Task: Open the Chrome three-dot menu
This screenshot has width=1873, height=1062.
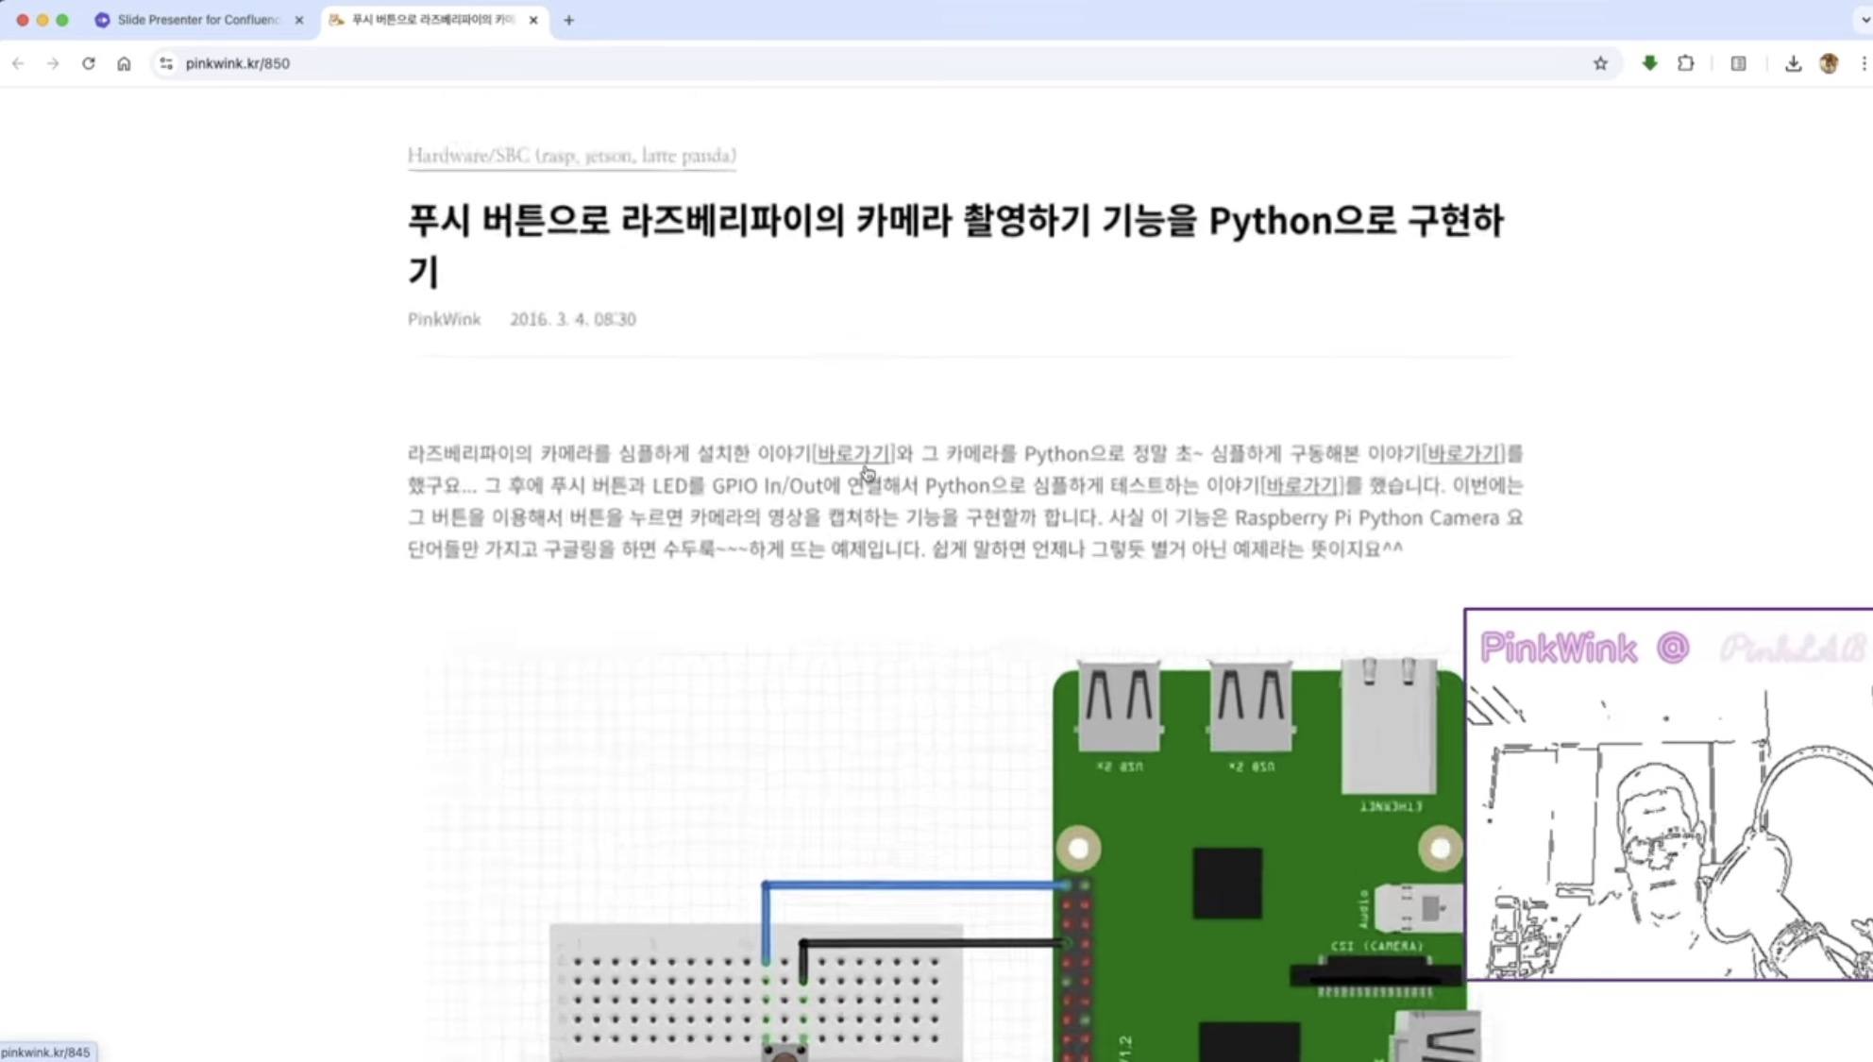Action: (1864, 63)
